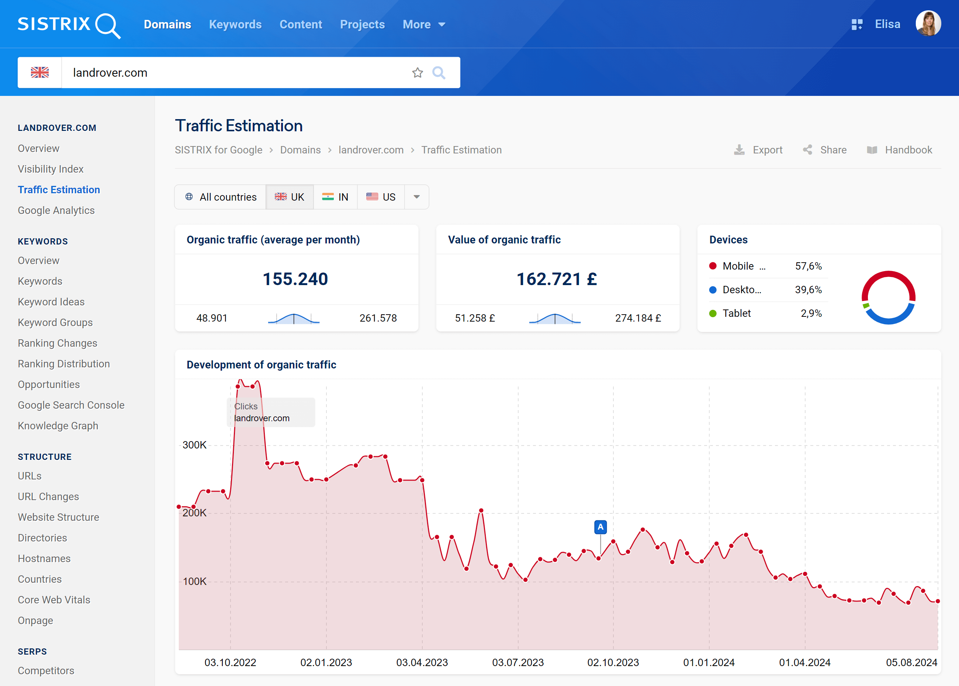The height and width of the screenshot is (686, 959).
Task: Click the magnifier search icon in search bar
Action: 439,73
